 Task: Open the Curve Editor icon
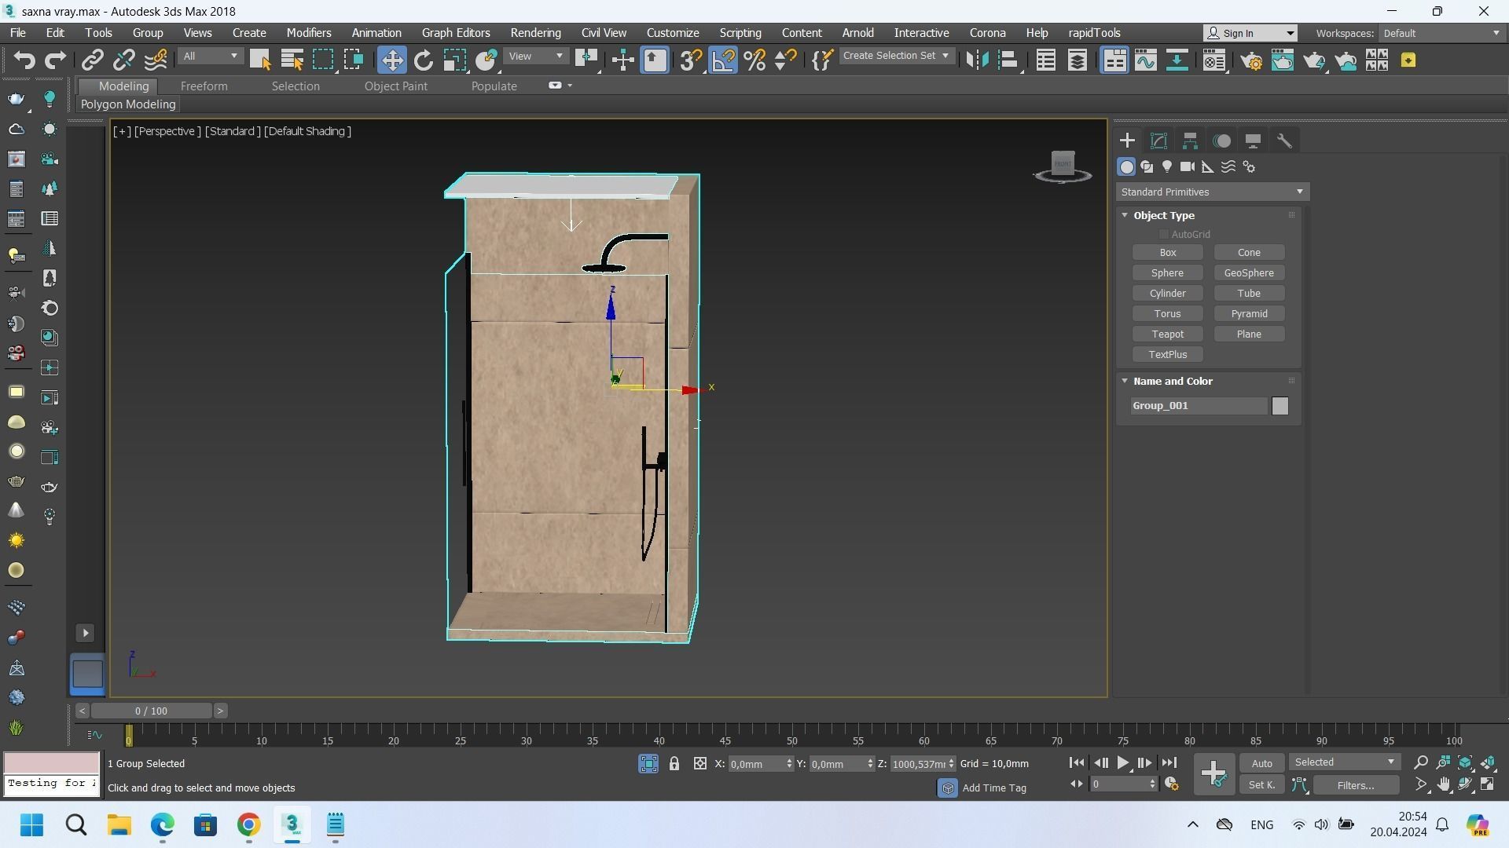click(1145, 60)
